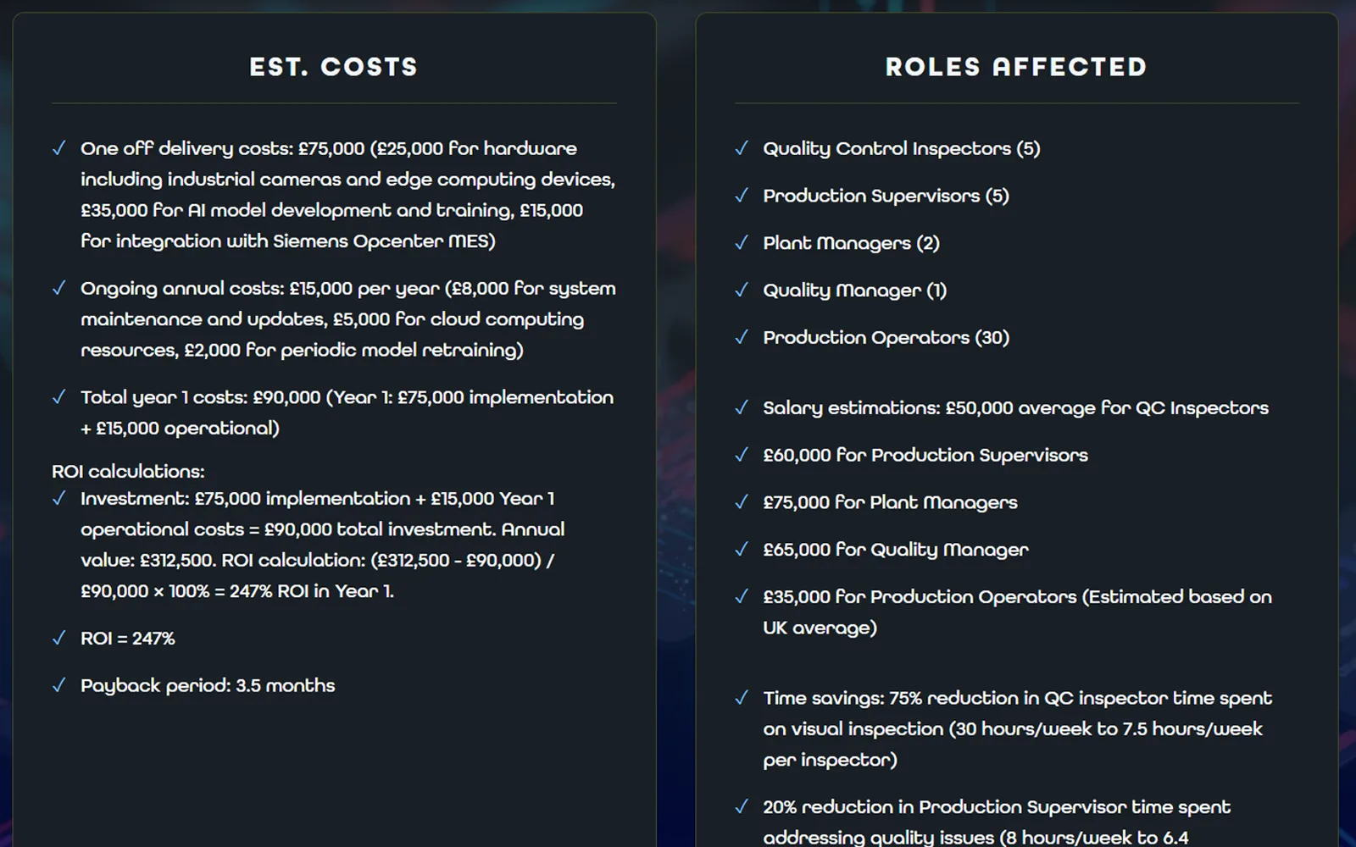Click the £75,000 for Plant Managers text
Screen dimensions: 1356x847
point(890,502)
